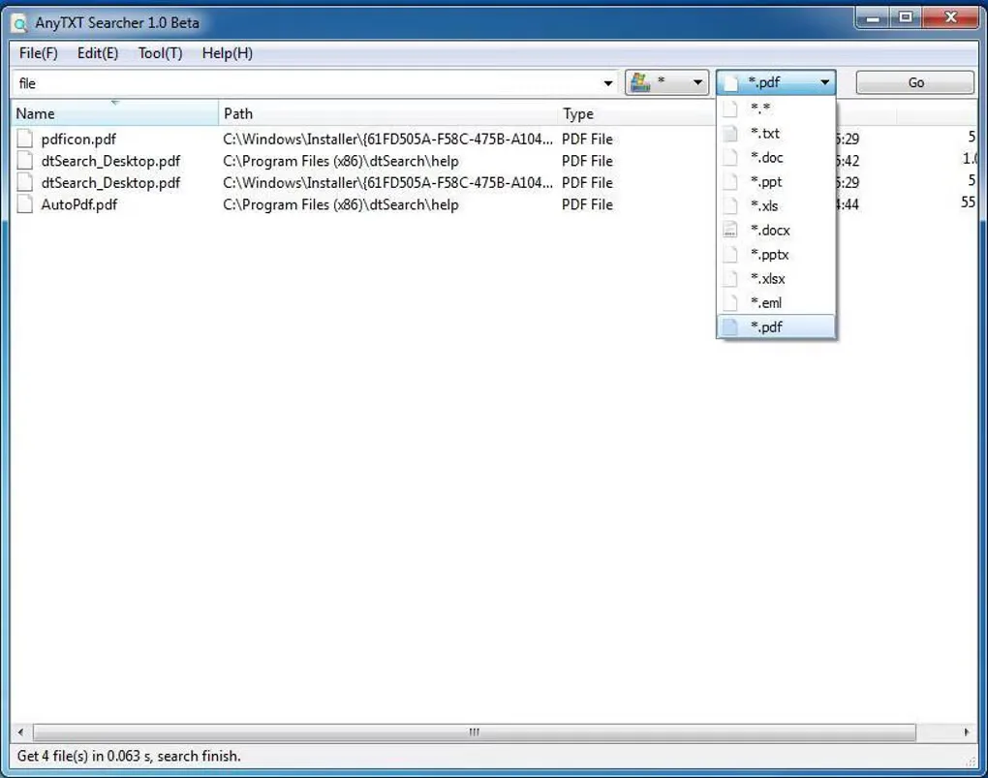This screenshot has width=988, height=778.
Task: Choose *.ppt in the file type list
Action: [x=776, y=181]
